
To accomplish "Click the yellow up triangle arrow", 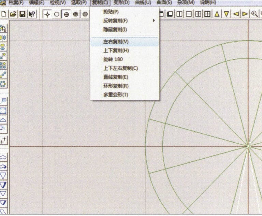I will [x=217, y=14].
